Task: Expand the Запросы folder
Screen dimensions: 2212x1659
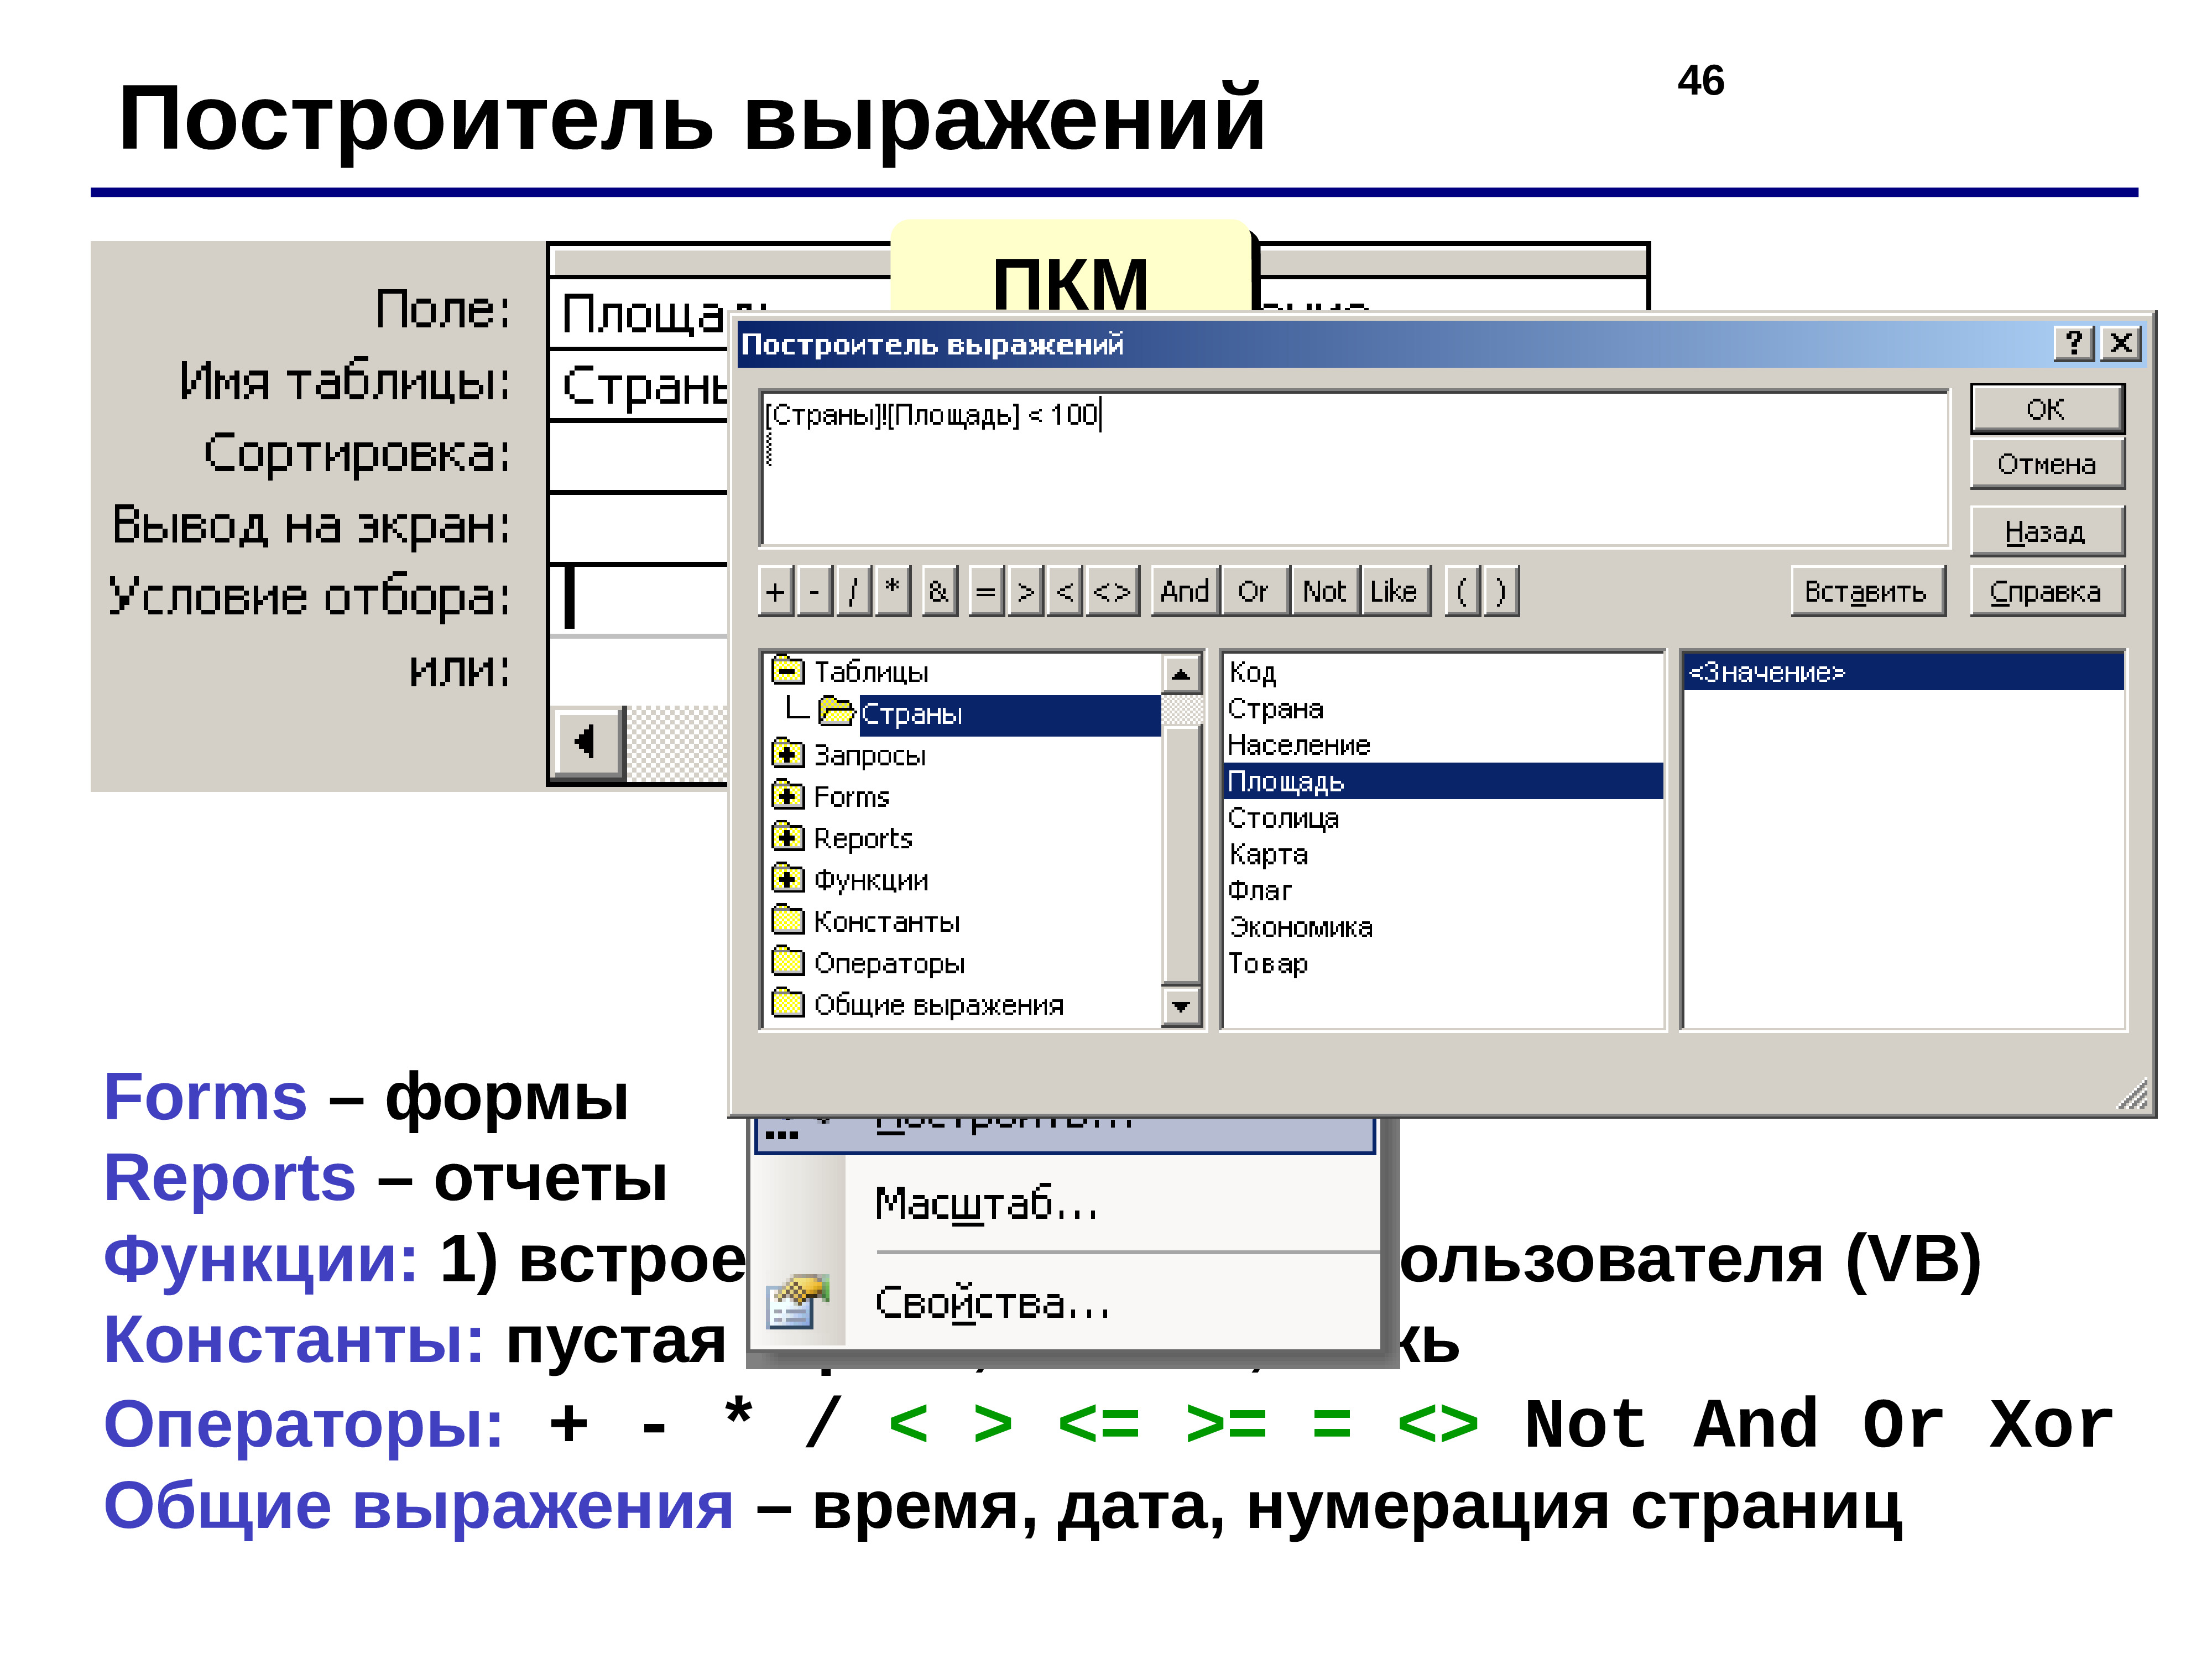Action: coord(788,754)
